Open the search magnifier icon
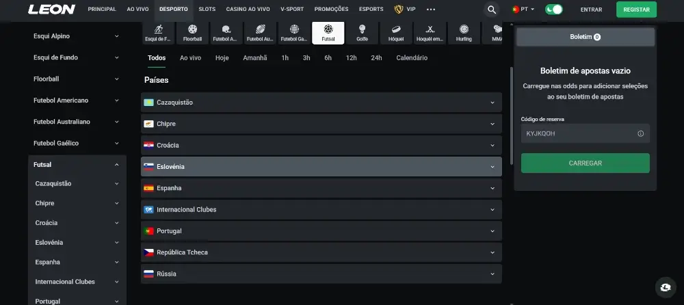This screenshot has height=305, width=684. click(x=491, y=10)
